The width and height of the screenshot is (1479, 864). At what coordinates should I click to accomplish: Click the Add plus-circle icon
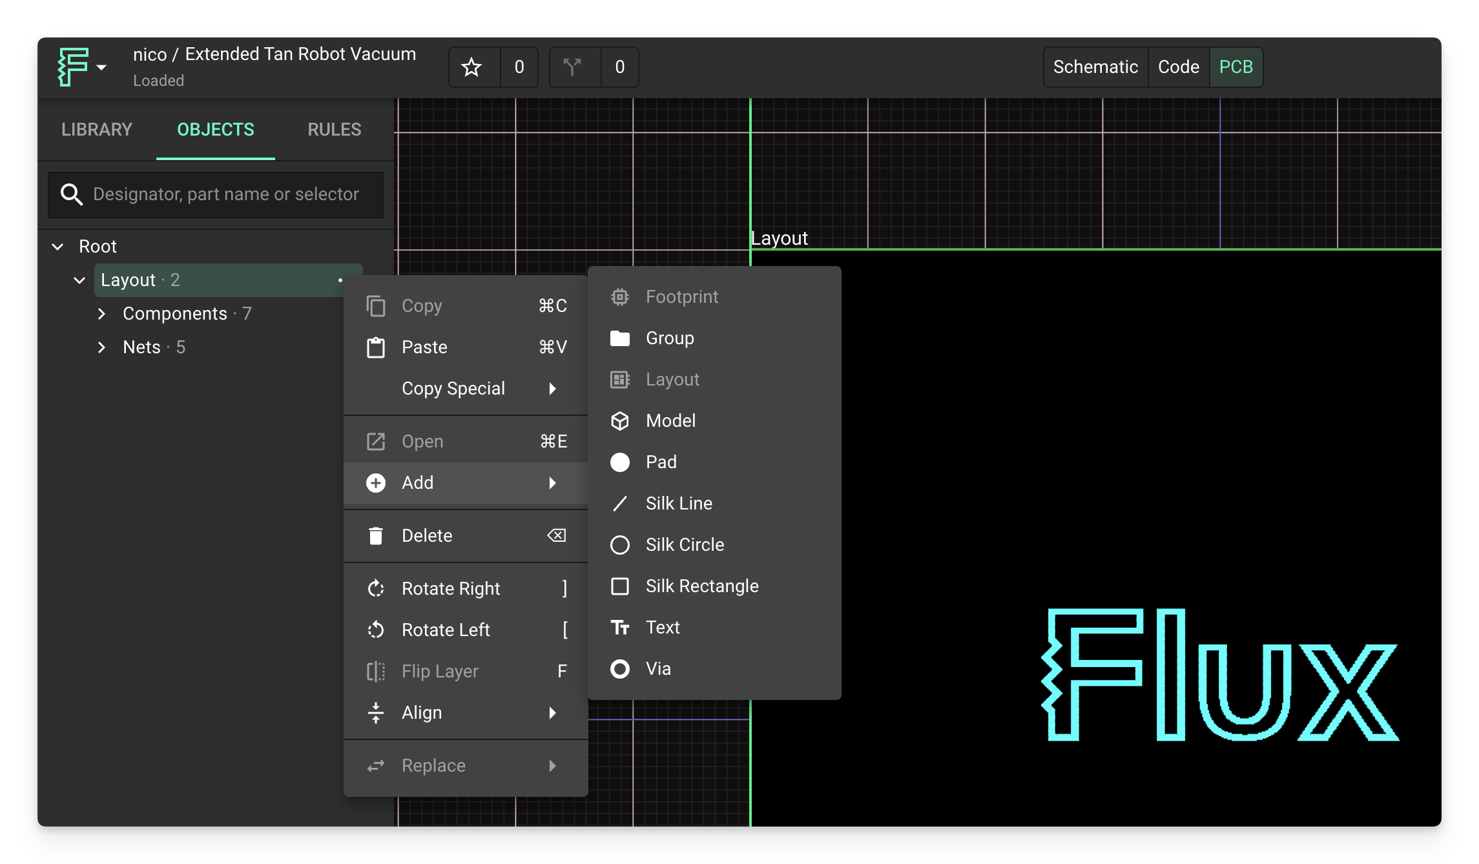point(376,483)
